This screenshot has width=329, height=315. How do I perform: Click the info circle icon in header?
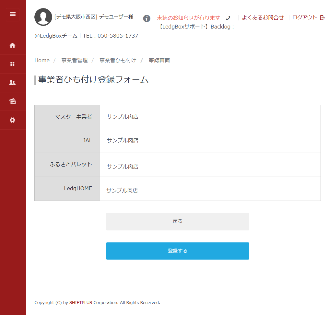147,18
